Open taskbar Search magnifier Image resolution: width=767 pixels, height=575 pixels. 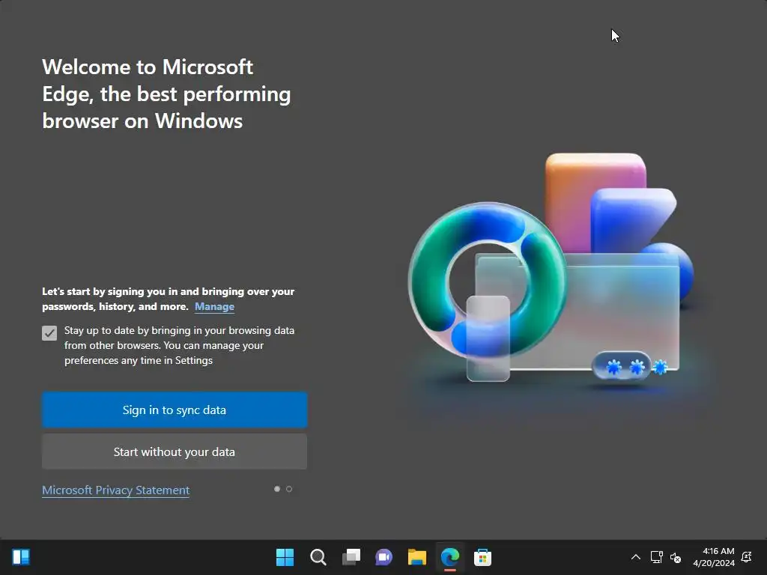click(318, 557)
